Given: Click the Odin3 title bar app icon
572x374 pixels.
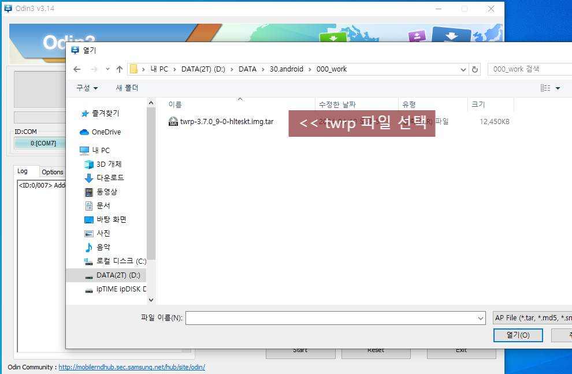Looking at the screenshot, I should (x=8, y=9).
